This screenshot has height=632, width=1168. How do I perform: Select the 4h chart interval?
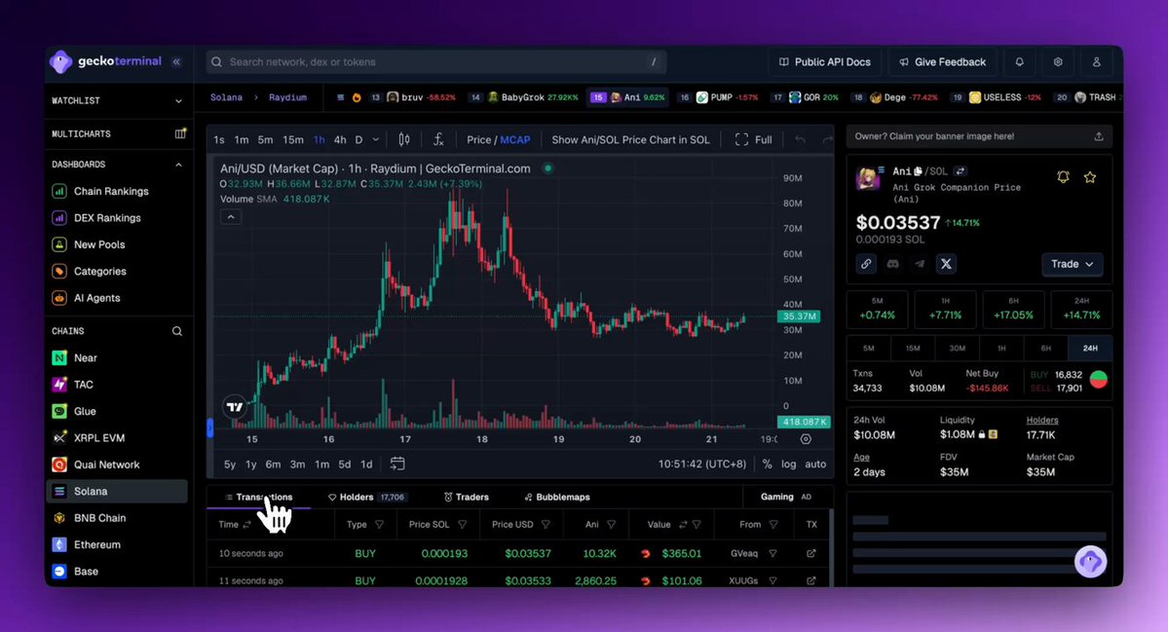click(x=340, y=140)
